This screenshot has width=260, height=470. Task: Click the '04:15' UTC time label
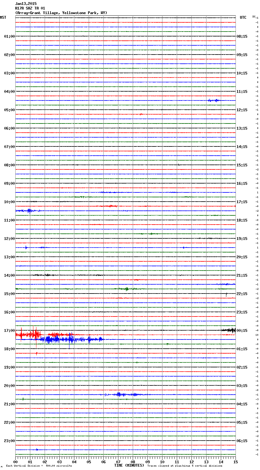(242, 404)
